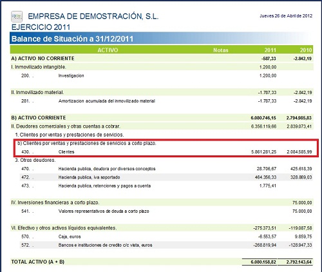Click account number '473.'
322x272 pixels.
point(26,186)
